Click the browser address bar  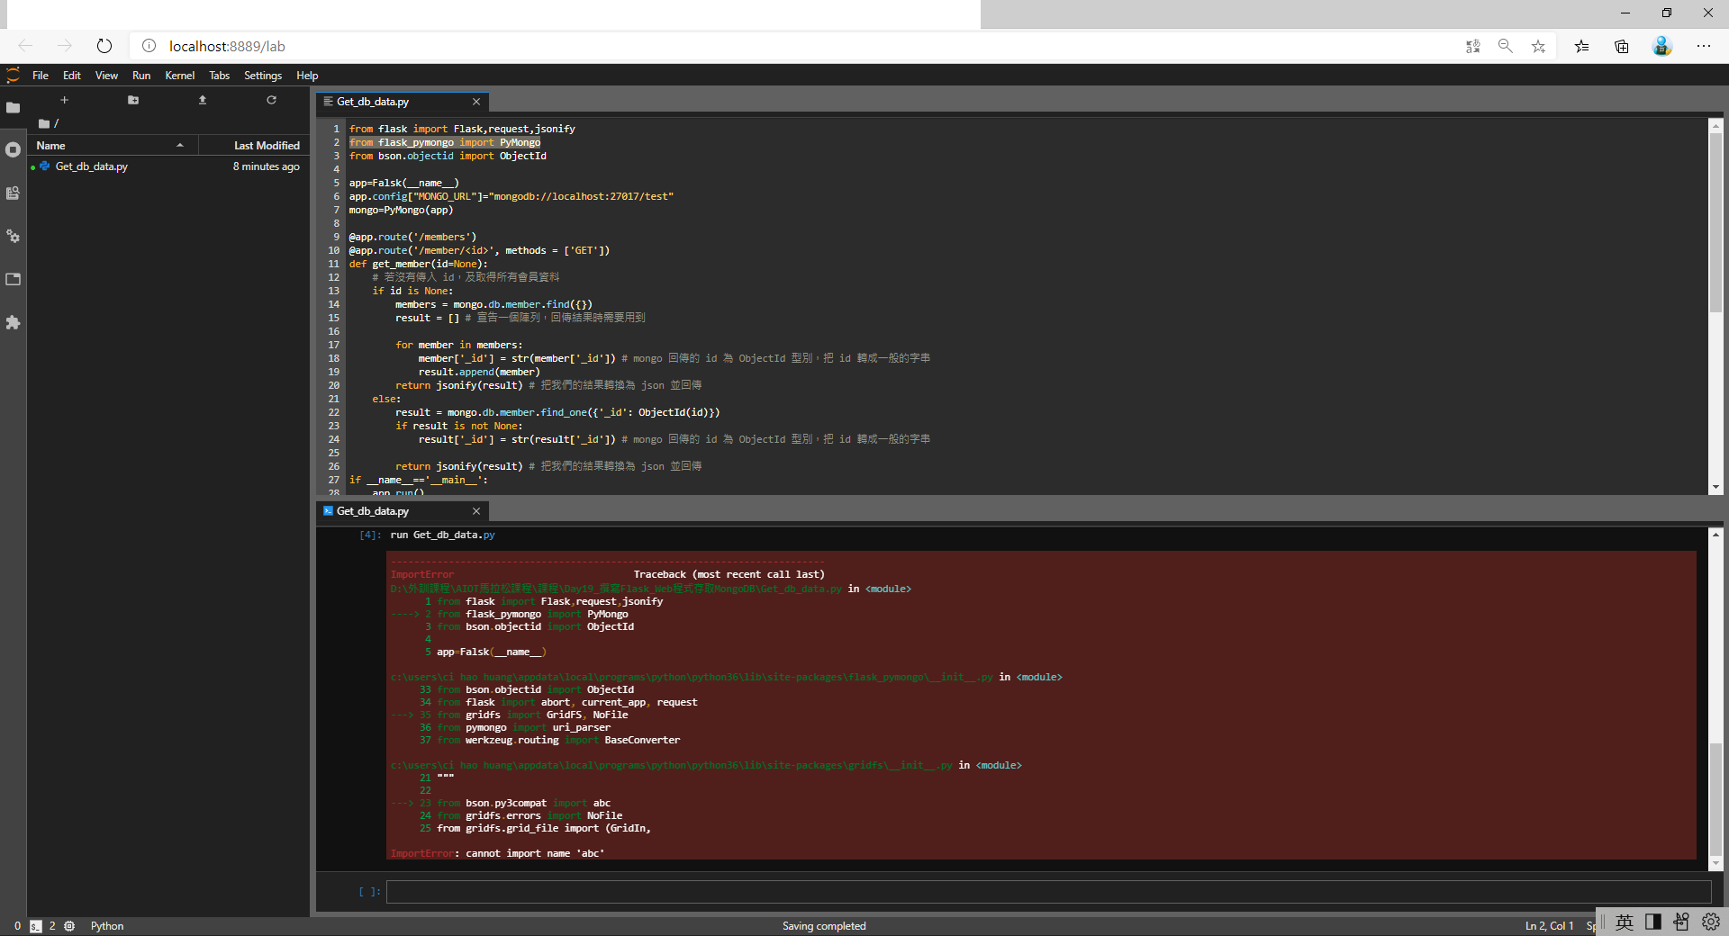click(x=792, y=46)
